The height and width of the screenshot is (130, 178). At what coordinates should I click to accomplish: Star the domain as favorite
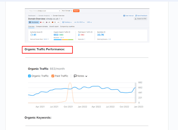click(x=62, y=19)
